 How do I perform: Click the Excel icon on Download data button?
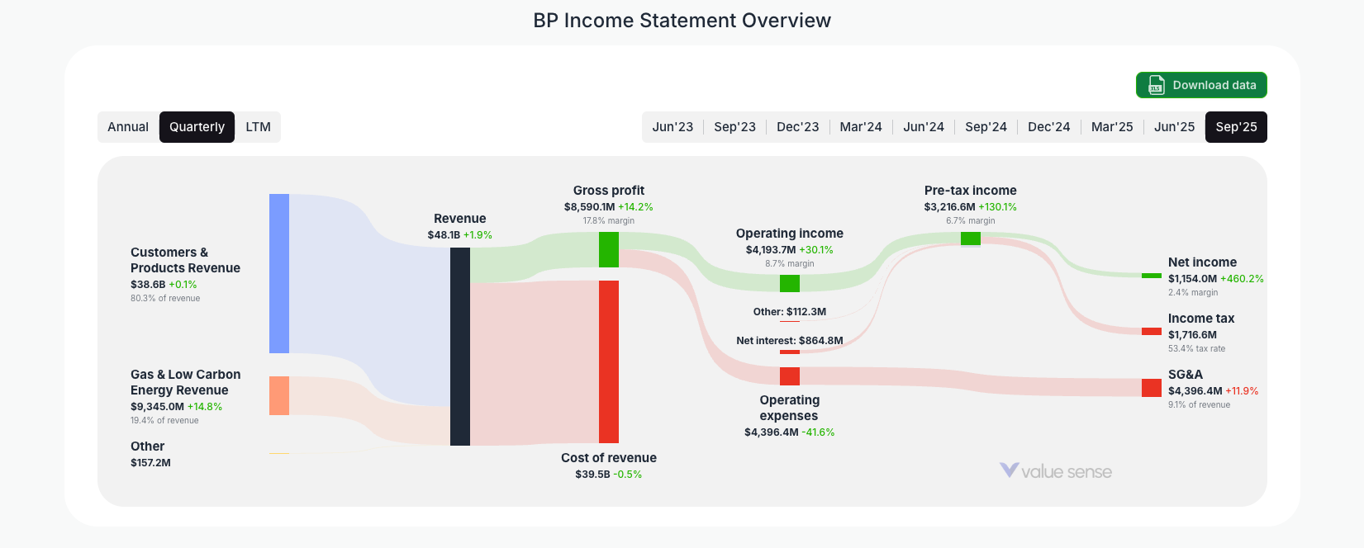[1155, 85]
